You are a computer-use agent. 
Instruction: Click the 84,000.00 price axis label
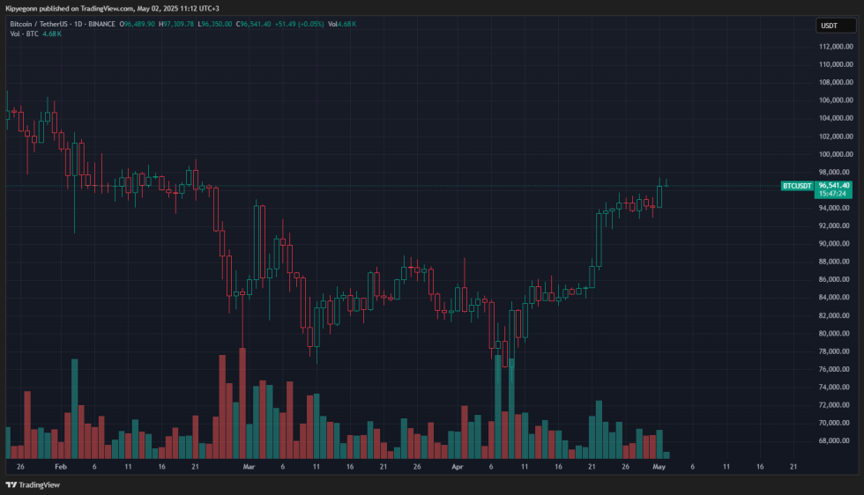(x=834, y=297)
